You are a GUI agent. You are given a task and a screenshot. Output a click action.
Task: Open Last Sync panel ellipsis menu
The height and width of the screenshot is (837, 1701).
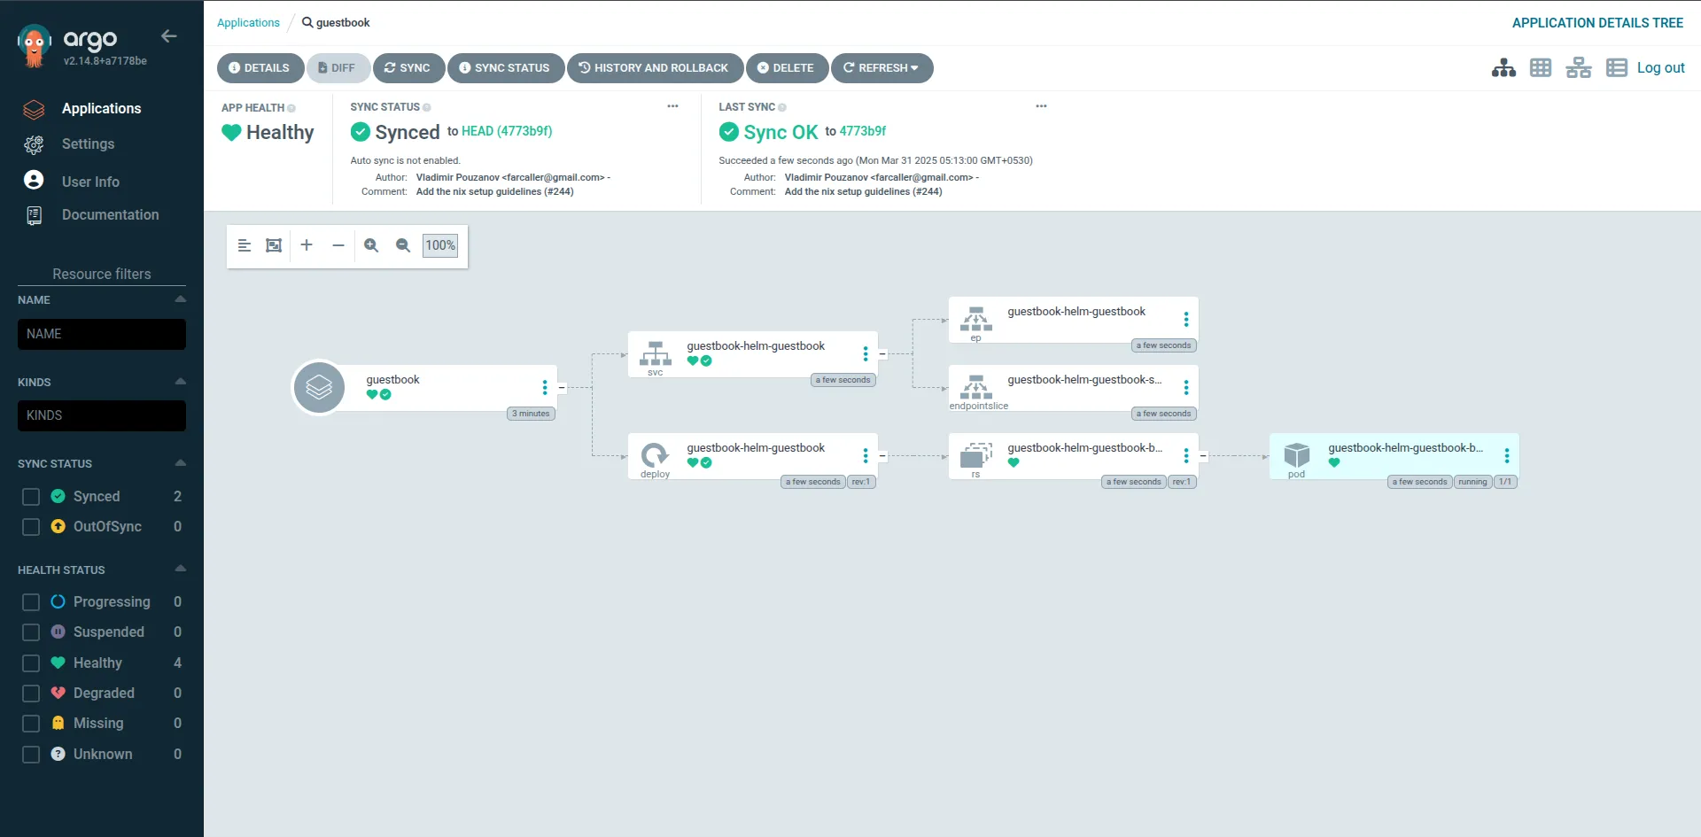[1041, 106]
